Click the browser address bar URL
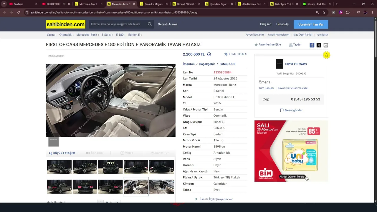377x212 pixels. (114, 12)
